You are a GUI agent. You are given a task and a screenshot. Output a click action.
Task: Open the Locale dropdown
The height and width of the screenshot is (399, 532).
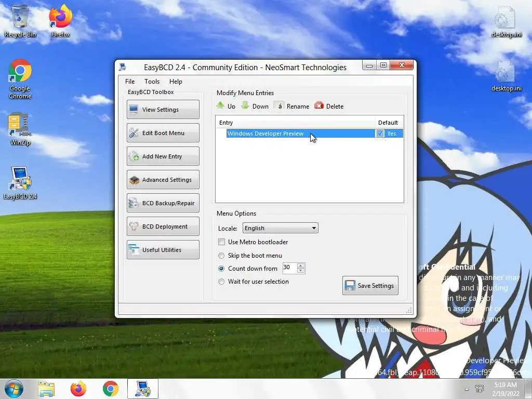tap(280, 228)
